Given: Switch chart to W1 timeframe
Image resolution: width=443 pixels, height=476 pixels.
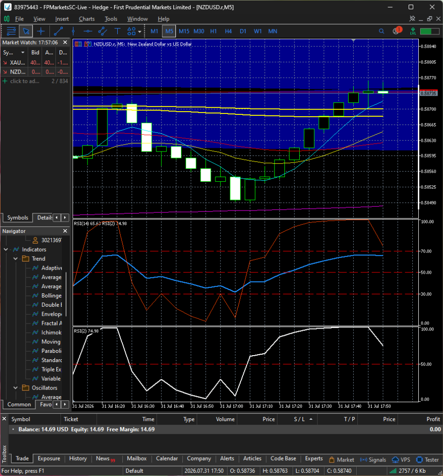Looking at the screenshot, I should [x=258, y=31].
